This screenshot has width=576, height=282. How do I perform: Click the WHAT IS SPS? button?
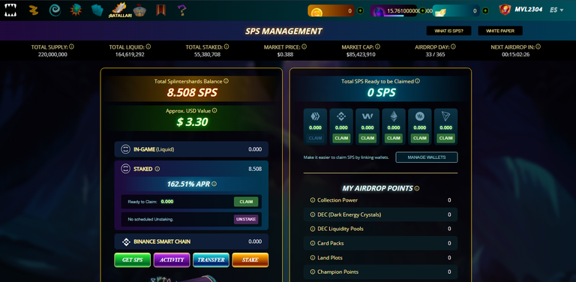[448, 31]
